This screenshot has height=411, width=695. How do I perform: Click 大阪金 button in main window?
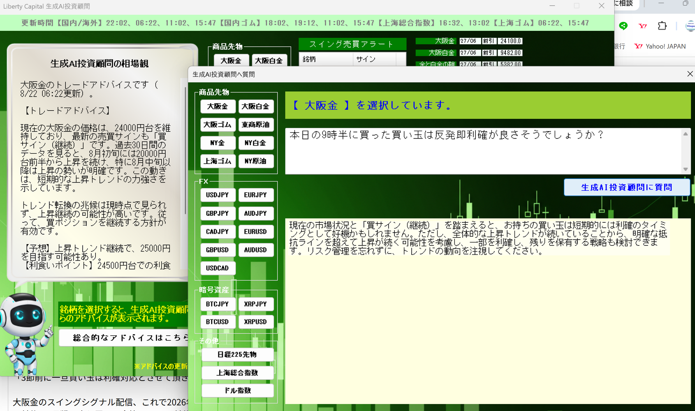pyautogui.click(x=231, y=60)
